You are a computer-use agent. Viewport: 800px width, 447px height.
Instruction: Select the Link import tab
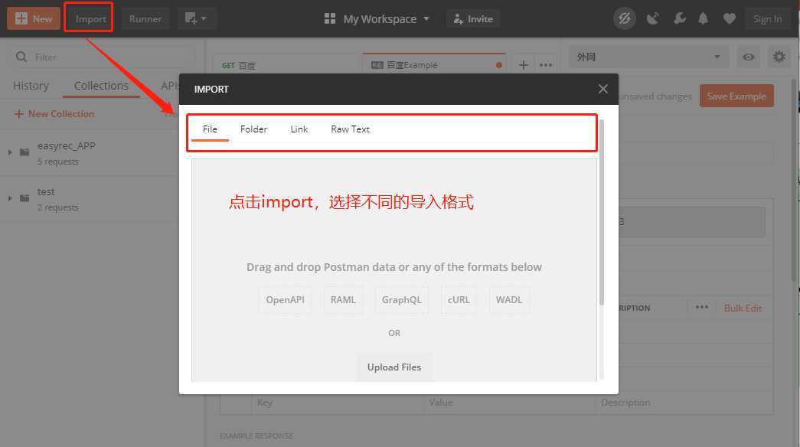pyautogui.click(x=299, y=129)
